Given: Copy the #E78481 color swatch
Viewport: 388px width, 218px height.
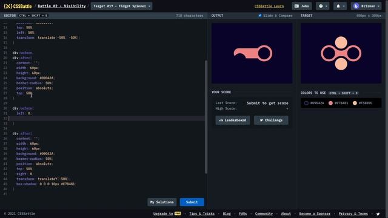Looking at the screenshot, I should pos(338,103).
